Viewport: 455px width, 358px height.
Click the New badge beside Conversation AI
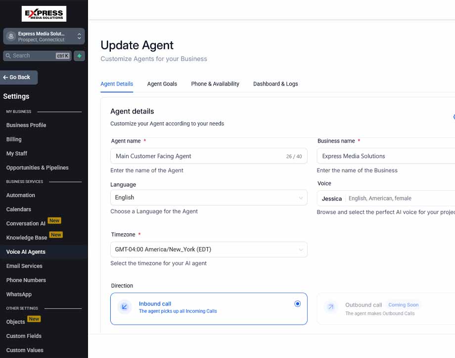click(x=54, y=221)
